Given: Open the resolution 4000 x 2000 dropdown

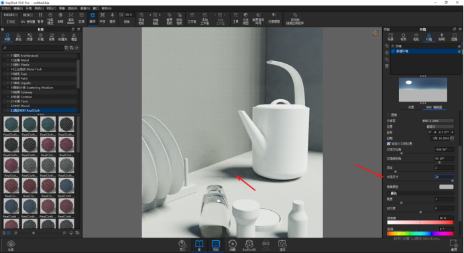Looking at the screenshot, I should click(x=438, y=120).
